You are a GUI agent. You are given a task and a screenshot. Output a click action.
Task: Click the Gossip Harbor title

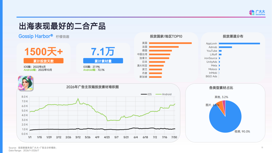(36, 36)
